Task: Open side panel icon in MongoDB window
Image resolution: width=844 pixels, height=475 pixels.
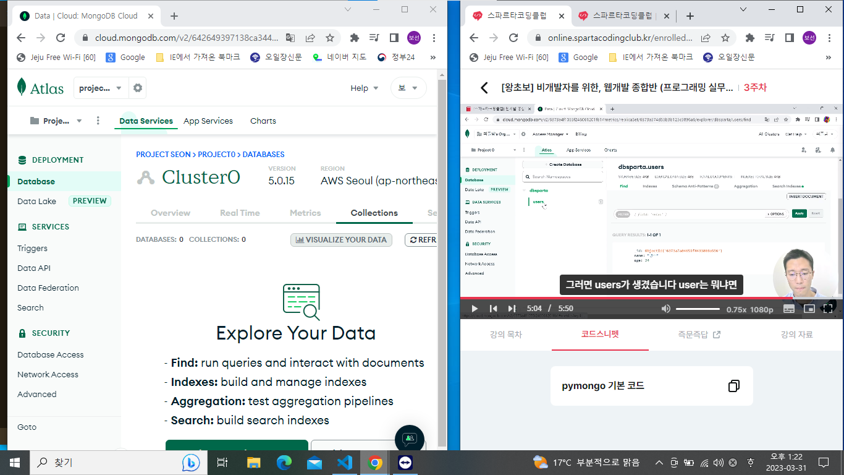Action: coord(394,38)
